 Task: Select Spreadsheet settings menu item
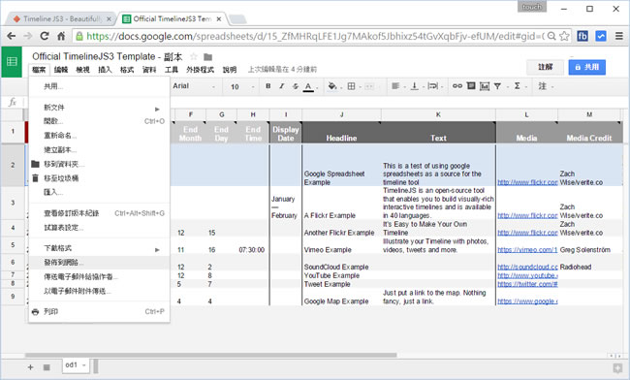[x=99, y=228]
